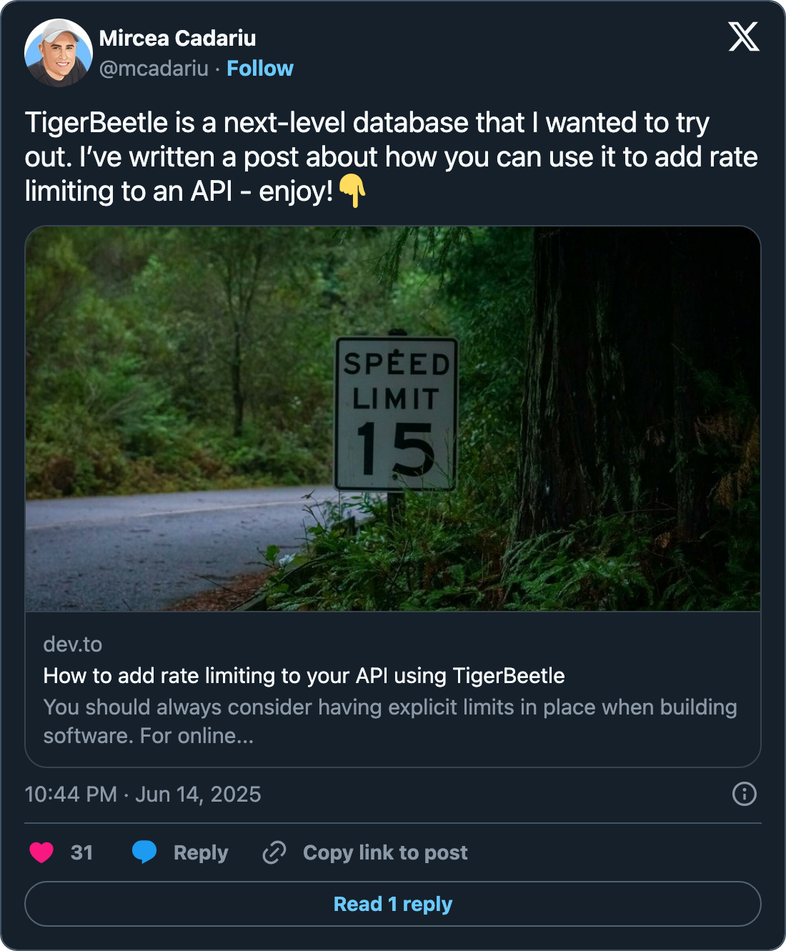The width and height of the screenshot is (786, 951).
Task: Click the article description snippet text
Action: pyautogui.click(x=389, y=721)
